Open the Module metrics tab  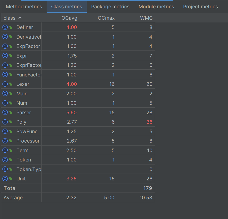click(156, 7)
